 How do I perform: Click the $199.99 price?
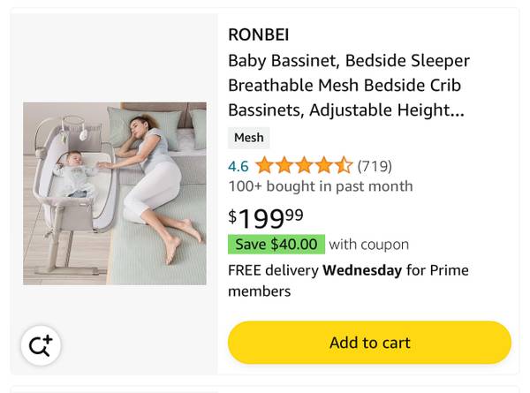coord(266,217)
